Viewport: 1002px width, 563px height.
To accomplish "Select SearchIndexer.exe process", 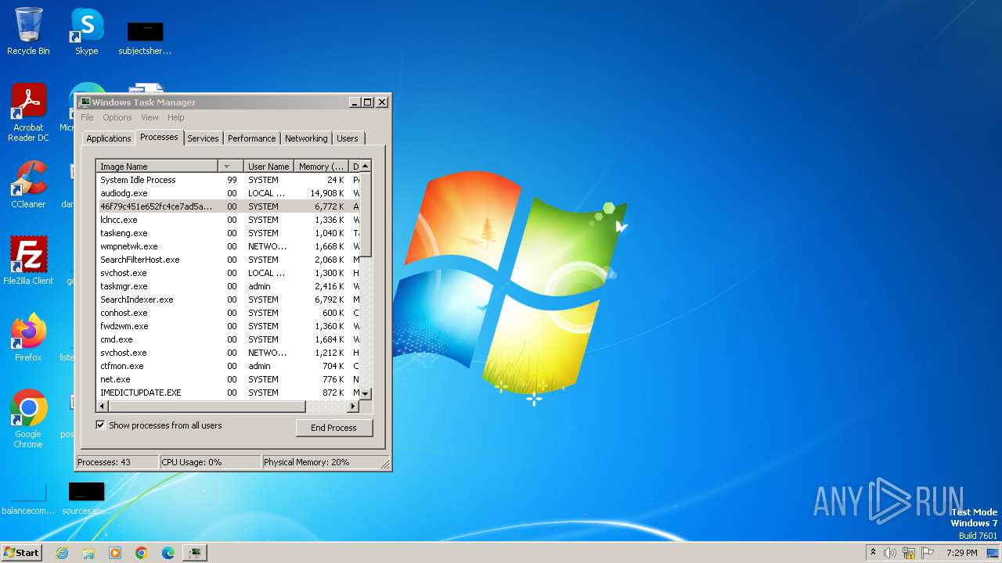I will 228,299.
